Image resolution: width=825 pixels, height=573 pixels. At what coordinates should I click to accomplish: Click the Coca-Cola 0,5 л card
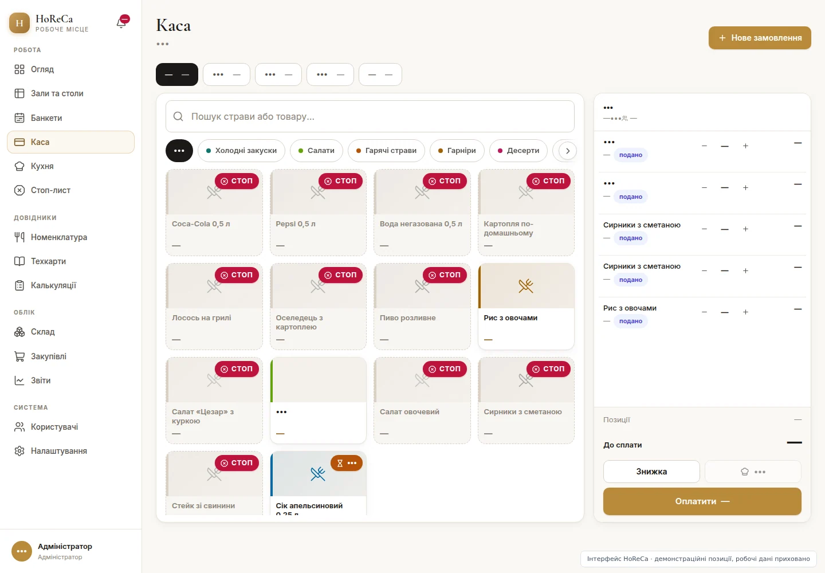coord(214,212)
